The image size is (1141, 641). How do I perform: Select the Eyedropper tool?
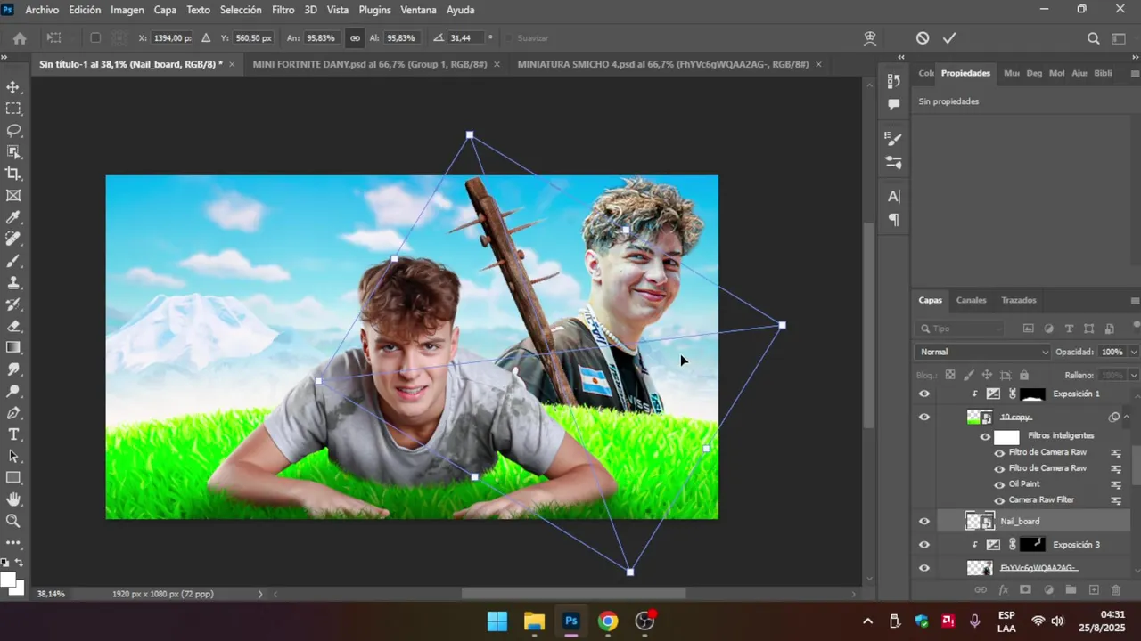coord(13,217)
